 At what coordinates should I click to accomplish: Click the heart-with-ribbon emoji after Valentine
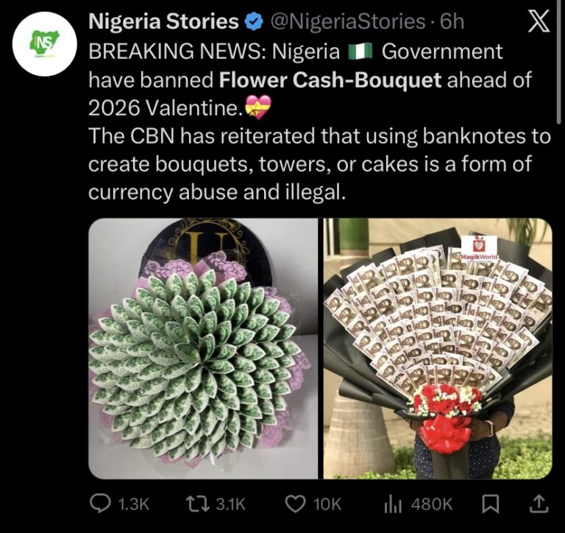pos(257,110)
